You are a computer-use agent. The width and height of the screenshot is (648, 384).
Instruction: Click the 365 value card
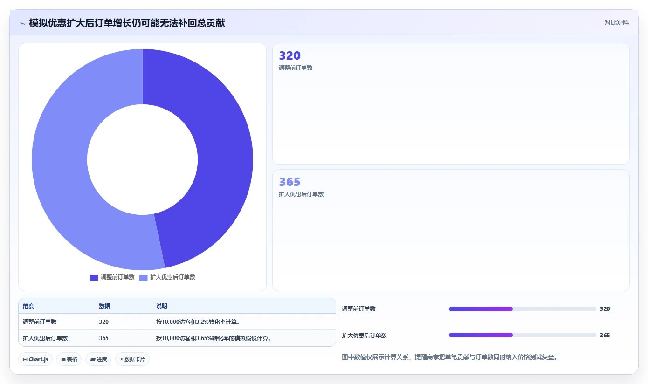(x=451, y=230)
